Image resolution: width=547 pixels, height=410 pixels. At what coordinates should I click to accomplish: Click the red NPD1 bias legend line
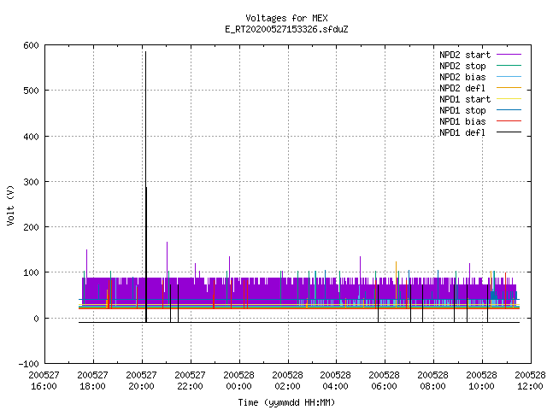tap(509, 121)
